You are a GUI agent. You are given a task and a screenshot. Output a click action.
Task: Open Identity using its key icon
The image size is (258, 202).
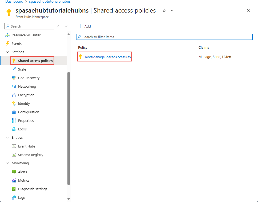click(x=14, y=103)
